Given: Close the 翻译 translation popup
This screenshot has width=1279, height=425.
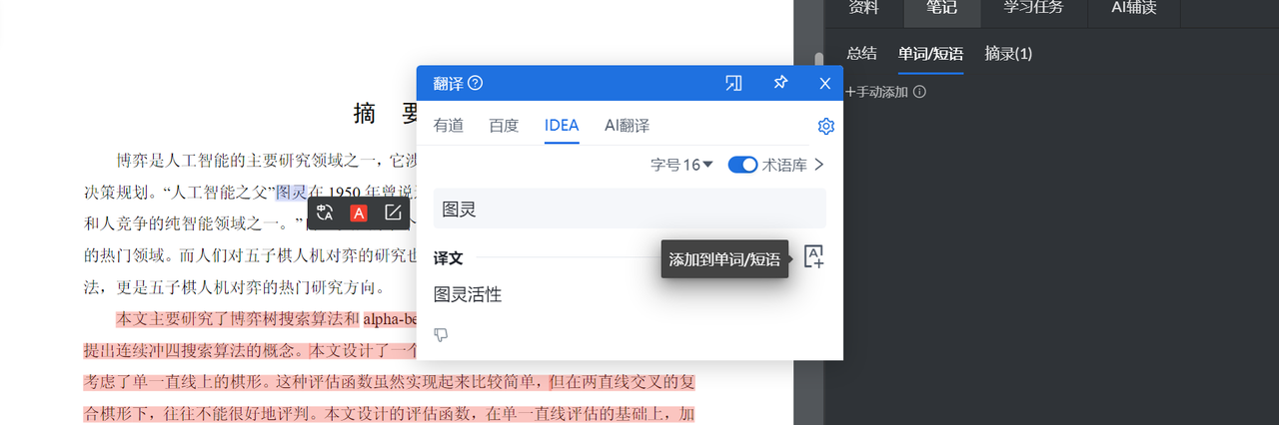Looking at the screenshot, I should (825, 84).
